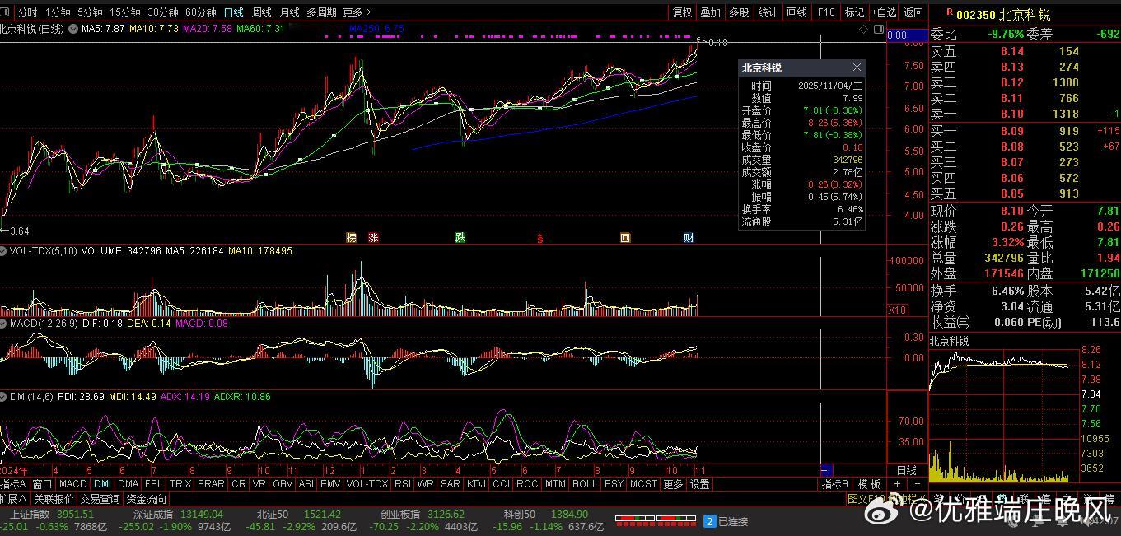Switch to 60分钟 period
The height and width of the screenshot is (536, 1121).
coord(201,12)
